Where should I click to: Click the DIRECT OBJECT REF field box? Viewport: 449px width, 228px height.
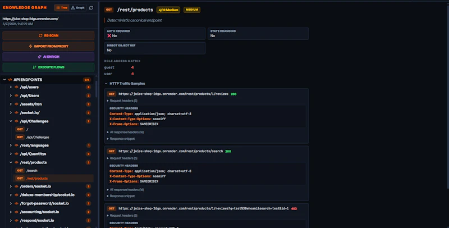point(155,48)
